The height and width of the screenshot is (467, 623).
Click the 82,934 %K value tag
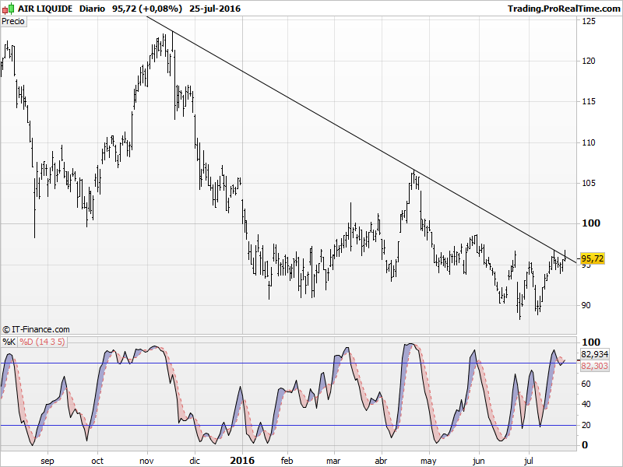tap(593, 354)
